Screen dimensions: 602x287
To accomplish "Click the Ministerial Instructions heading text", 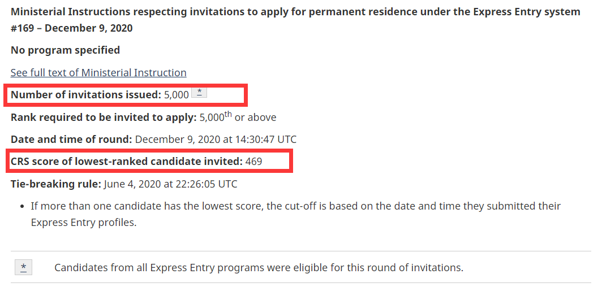I will click(x=295, y=12).
